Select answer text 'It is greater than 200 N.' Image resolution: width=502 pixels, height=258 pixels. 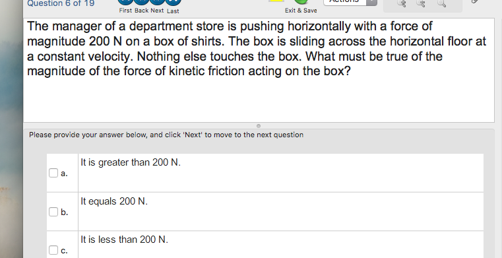131,162
